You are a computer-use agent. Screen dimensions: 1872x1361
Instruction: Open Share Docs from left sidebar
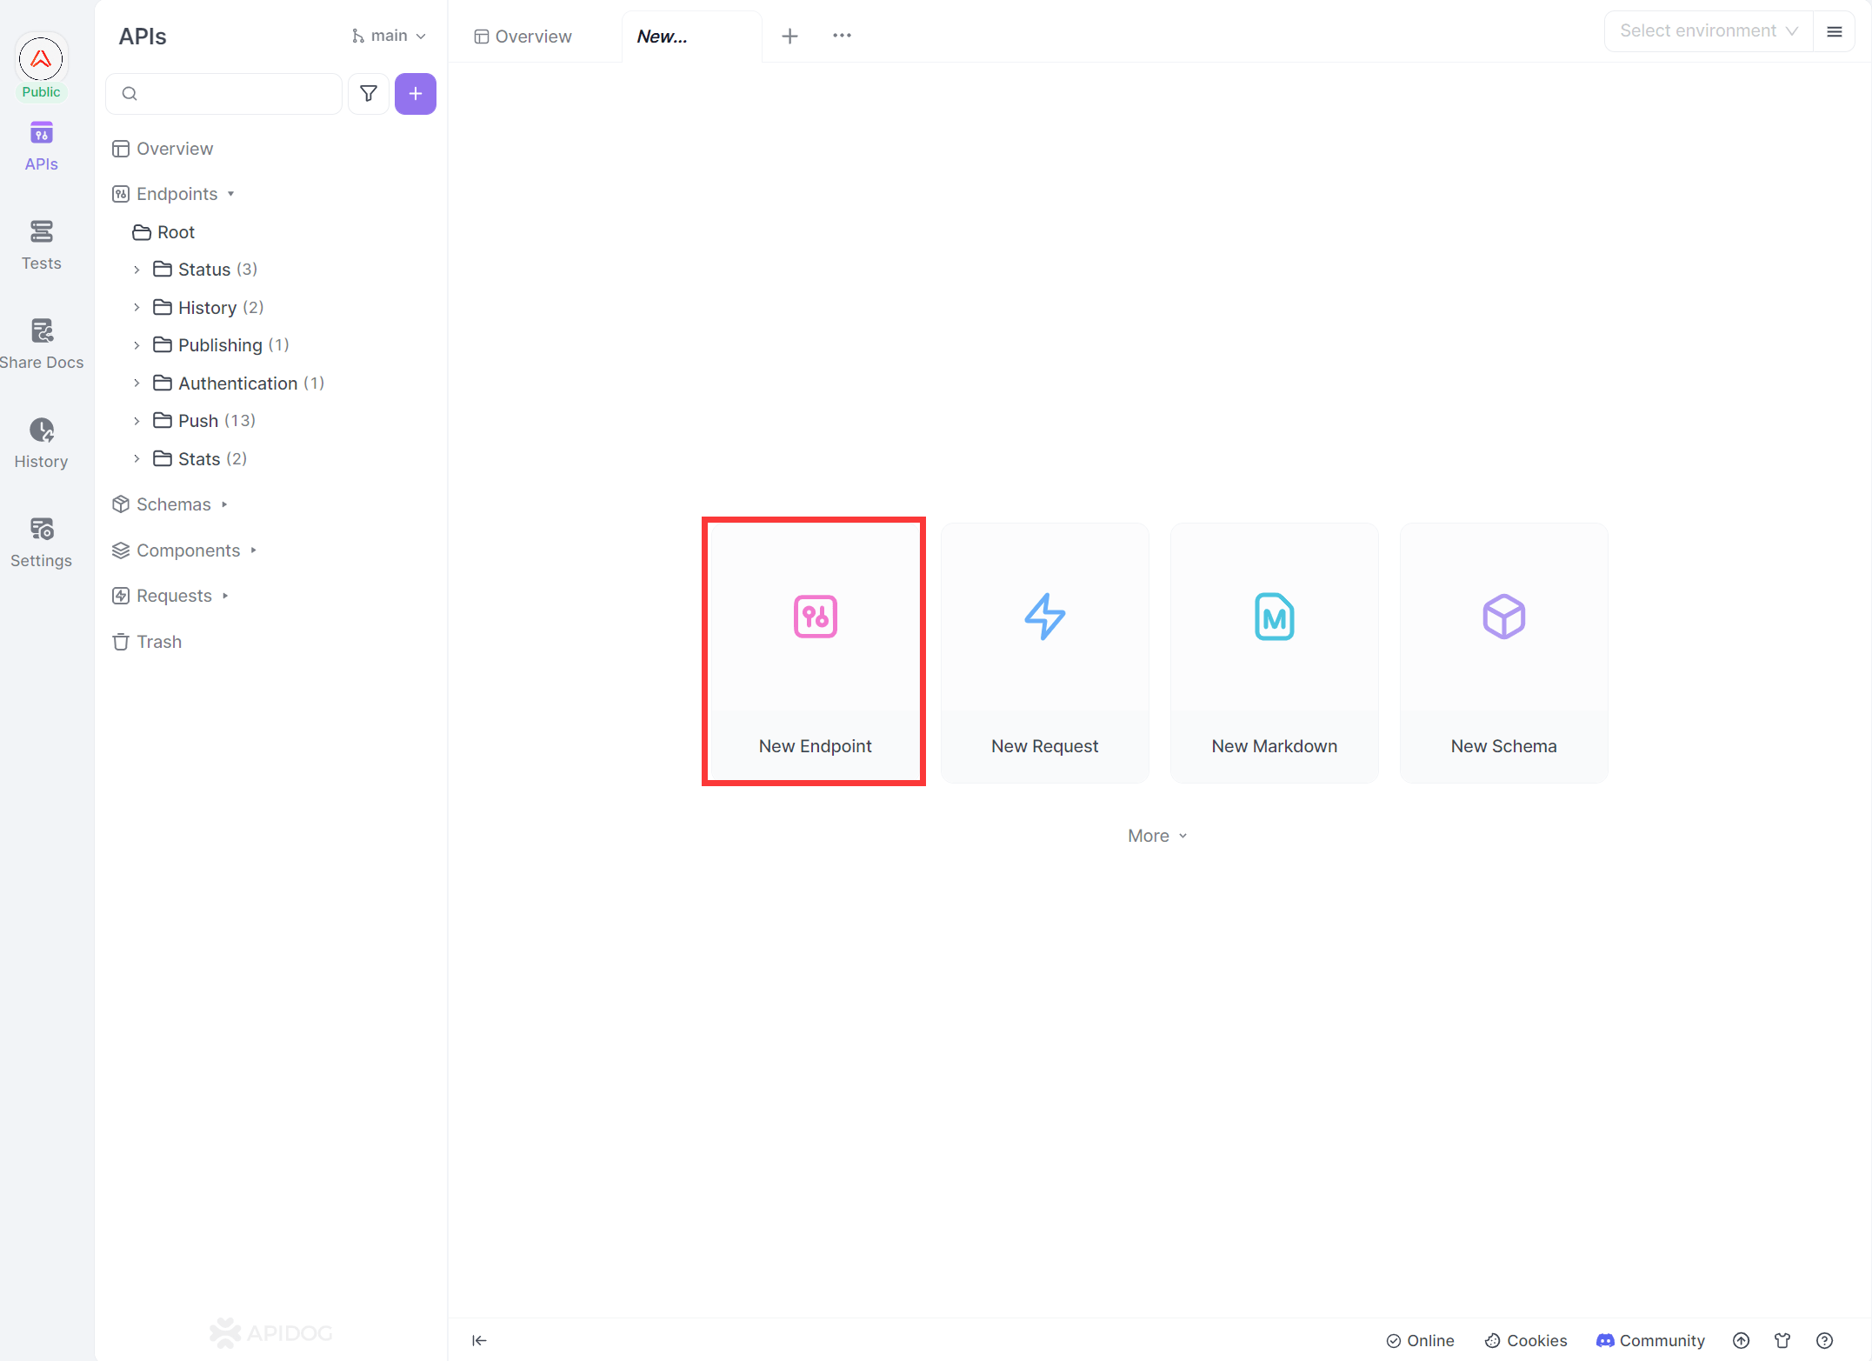coord(41,344)
